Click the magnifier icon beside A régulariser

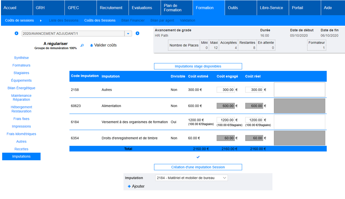[x=82, y=45]
